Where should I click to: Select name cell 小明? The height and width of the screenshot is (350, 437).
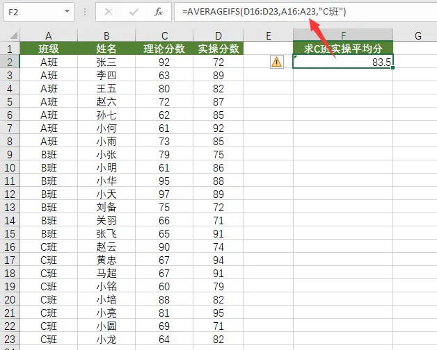[x=106, y=168]
